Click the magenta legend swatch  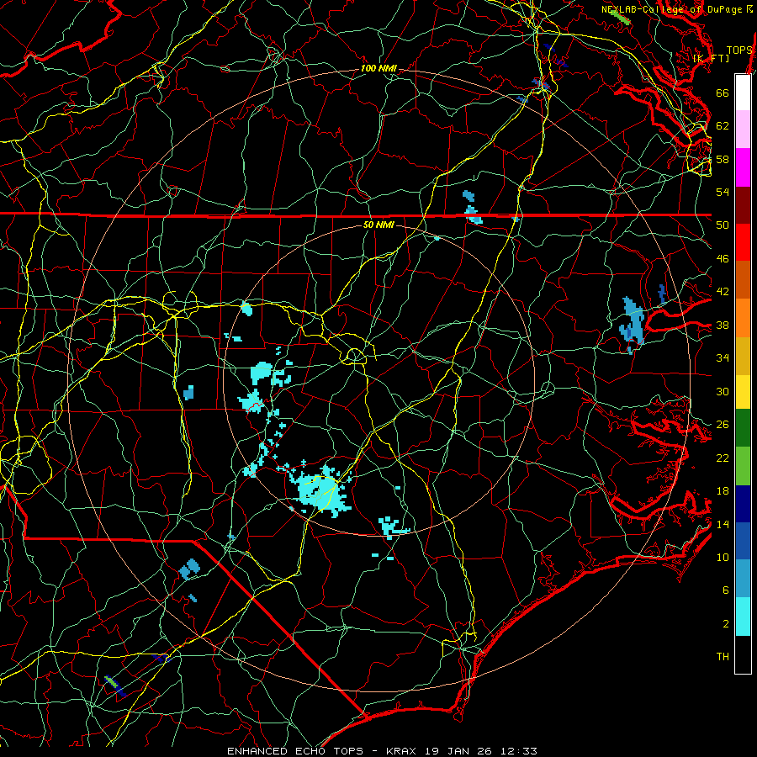coord(743,167)
